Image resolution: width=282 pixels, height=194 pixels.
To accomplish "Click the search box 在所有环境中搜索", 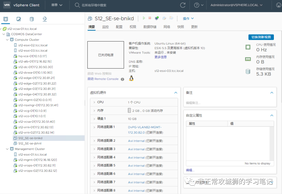I will (94, 5).
